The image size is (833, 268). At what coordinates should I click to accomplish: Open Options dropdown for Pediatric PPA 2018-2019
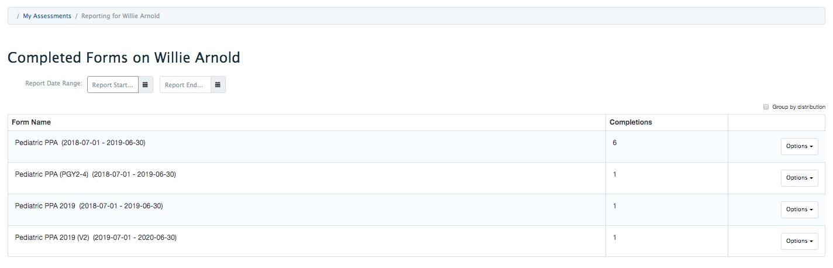(x=799, y=146)
